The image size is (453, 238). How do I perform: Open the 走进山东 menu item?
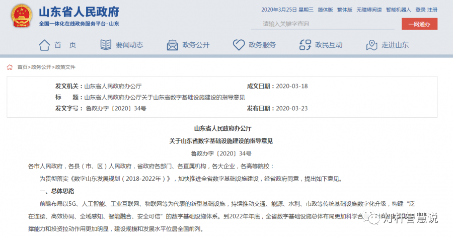tap(395, 45)
